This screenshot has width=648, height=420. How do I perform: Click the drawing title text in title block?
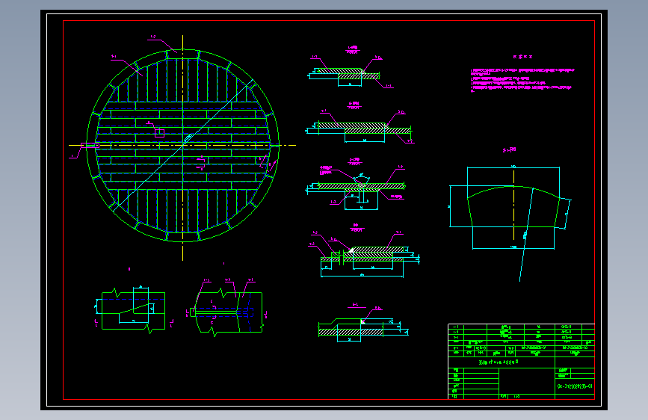499,362
